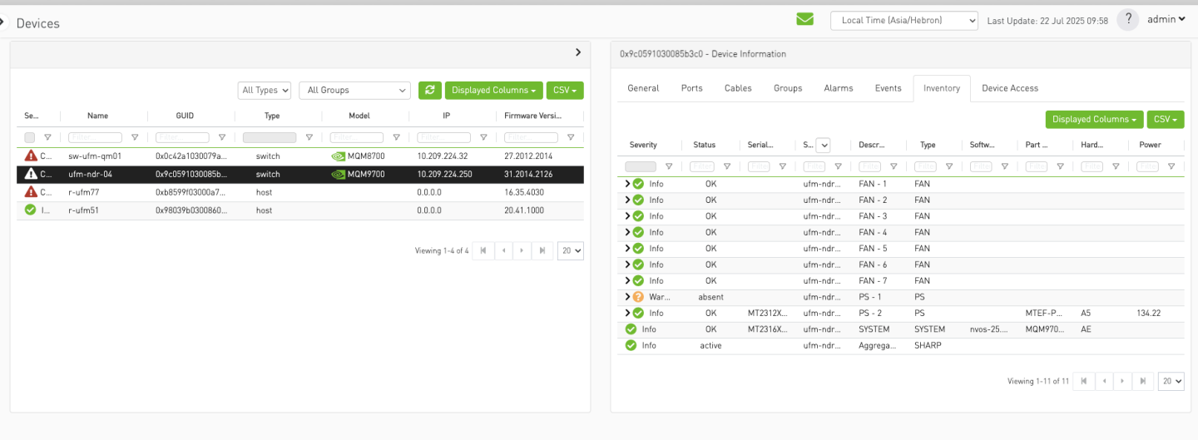The height and width of the screenshot is (440, 1198).
Task: Open the help question mark icon
Action: click(1127, 20)
